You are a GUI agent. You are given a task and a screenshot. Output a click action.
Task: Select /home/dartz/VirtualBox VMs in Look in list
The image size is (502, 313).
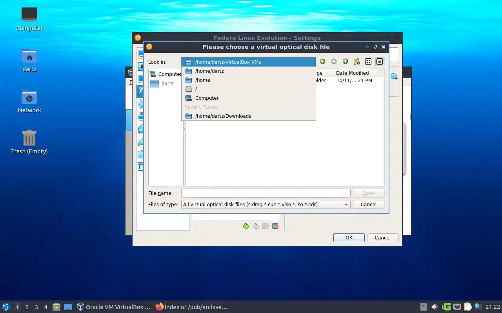[249, 62]
